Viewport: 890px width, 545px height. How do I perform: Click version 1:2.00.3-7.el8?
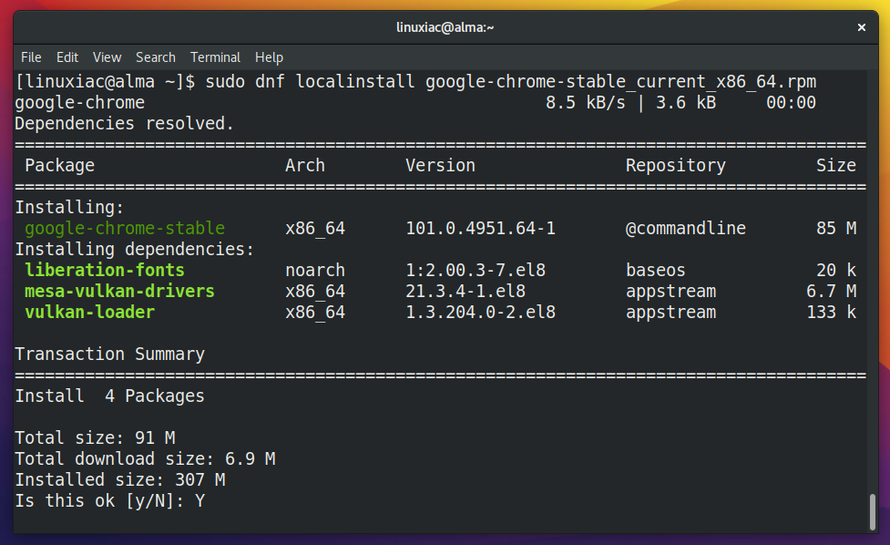pyautogui.click(x=476, y=271)
